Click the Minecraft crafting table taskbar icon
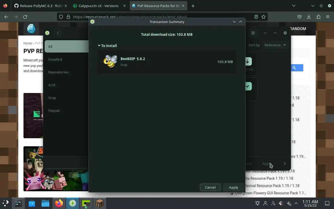The image size is (334, 209). click(100, 203)
